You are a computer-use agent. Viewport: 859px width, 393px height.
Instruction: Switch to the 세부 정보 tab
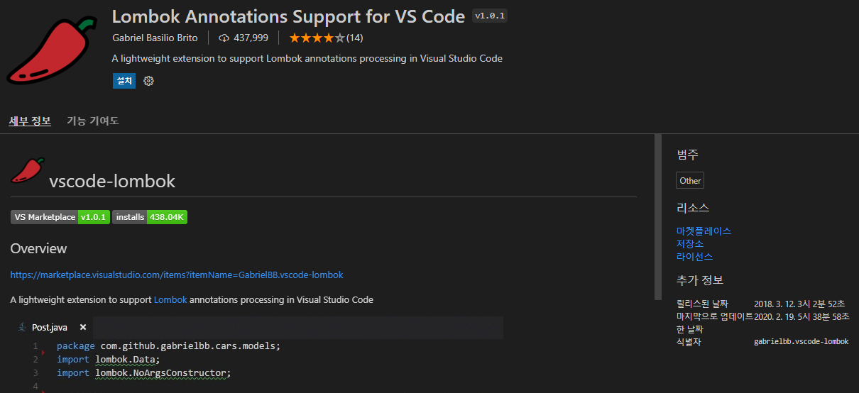(x=30, y=121)
